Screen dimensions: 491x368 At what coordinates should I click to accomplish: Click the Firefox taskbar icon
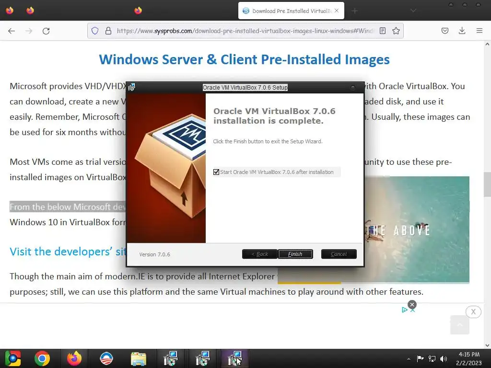[74, 358]
